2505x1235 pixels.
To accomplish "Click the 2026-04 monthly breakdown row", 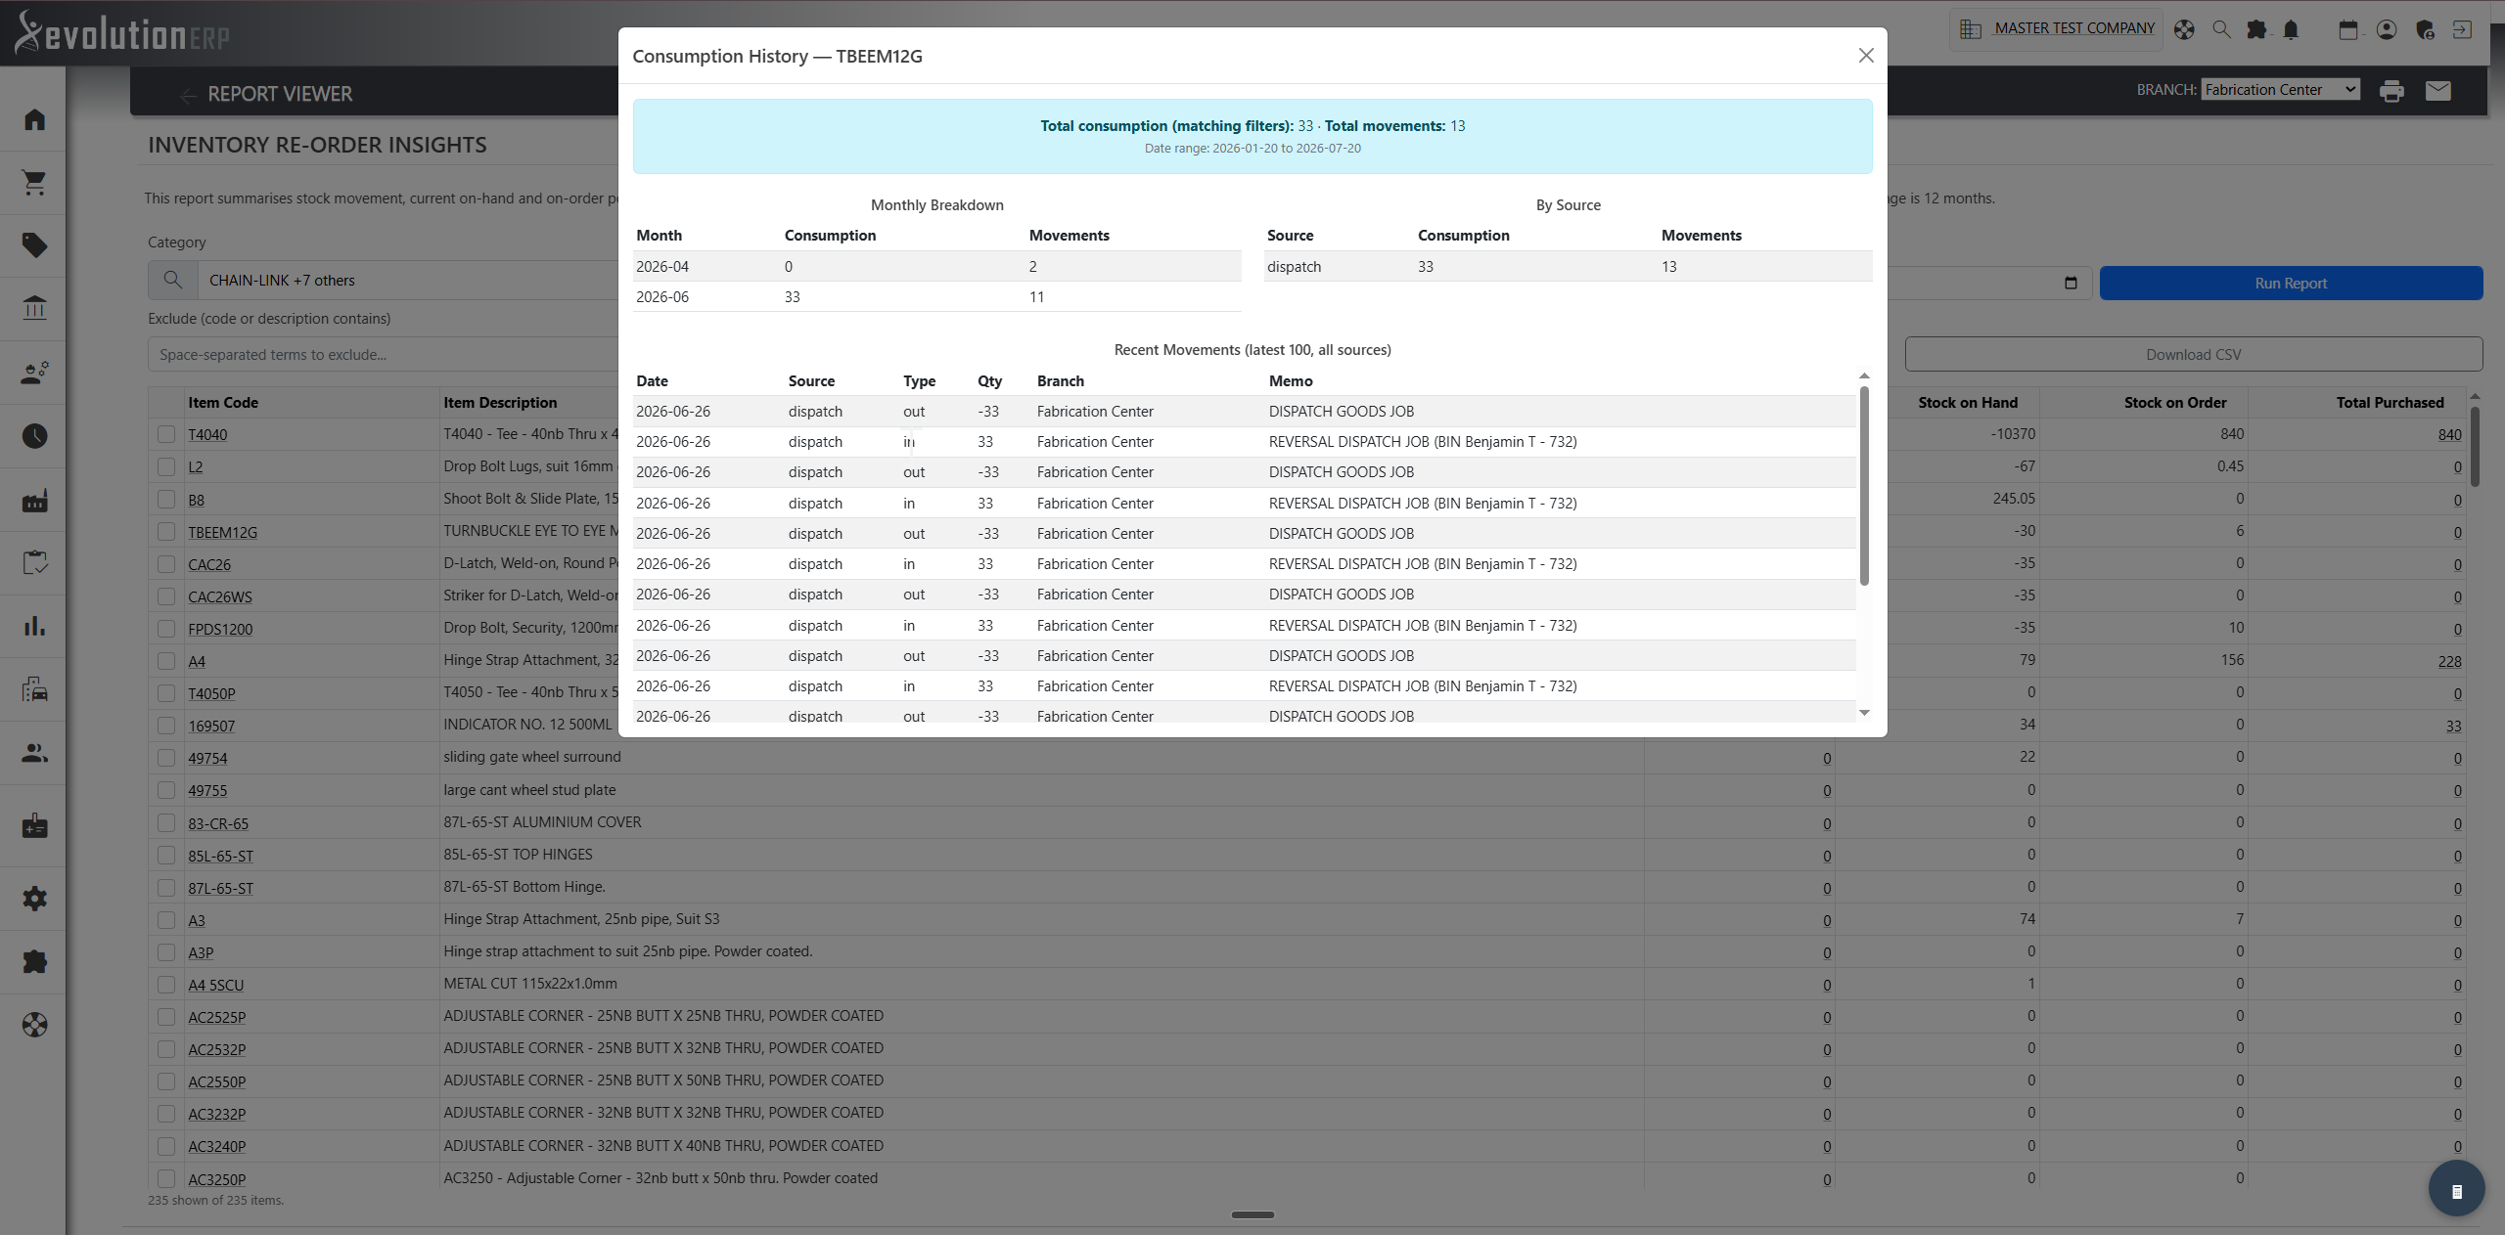I will 936,267.
